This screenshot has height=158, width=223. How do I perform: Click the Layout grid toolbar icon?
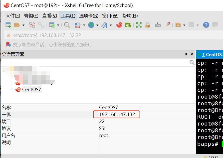click(x=191, y=25)
